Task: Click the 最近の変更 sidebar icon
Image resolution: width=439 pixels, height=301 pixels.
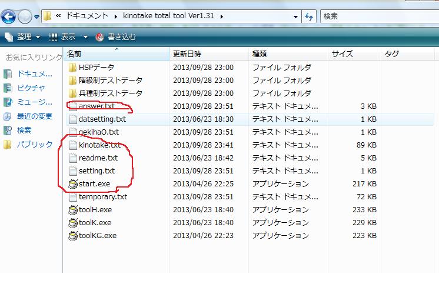Action: [x=8, y=116]
